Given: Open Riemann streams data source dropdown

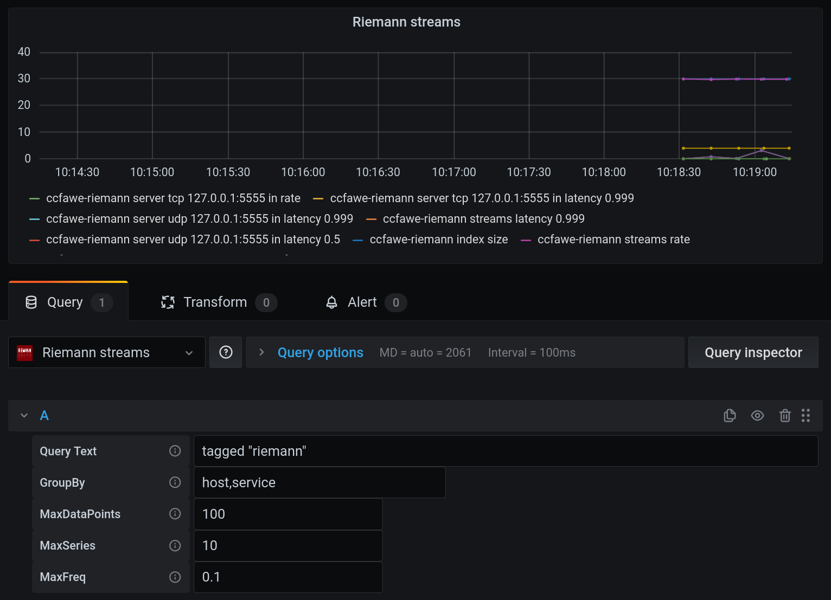Looking at the screenshot, I should [x=107, y=352].
